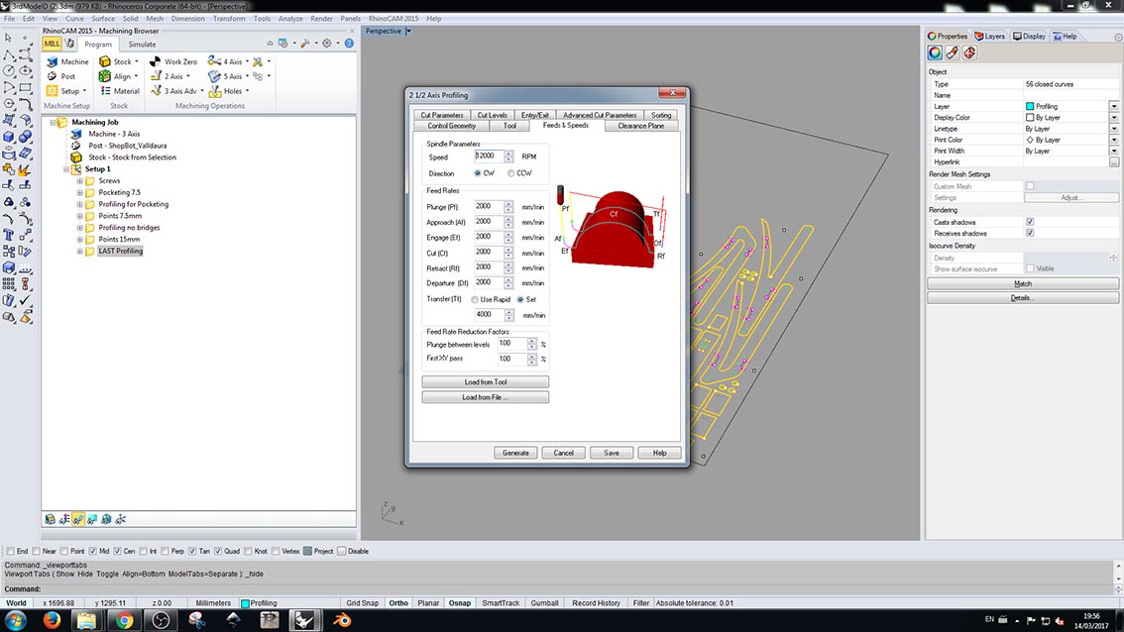
Task: Enable the End object snap
Action: [x=10, y=551]
